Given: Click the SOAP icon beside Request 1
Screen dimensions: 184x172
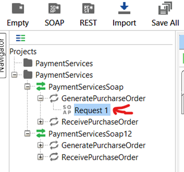Looking at the screenshot, I should tap(67, 110).
